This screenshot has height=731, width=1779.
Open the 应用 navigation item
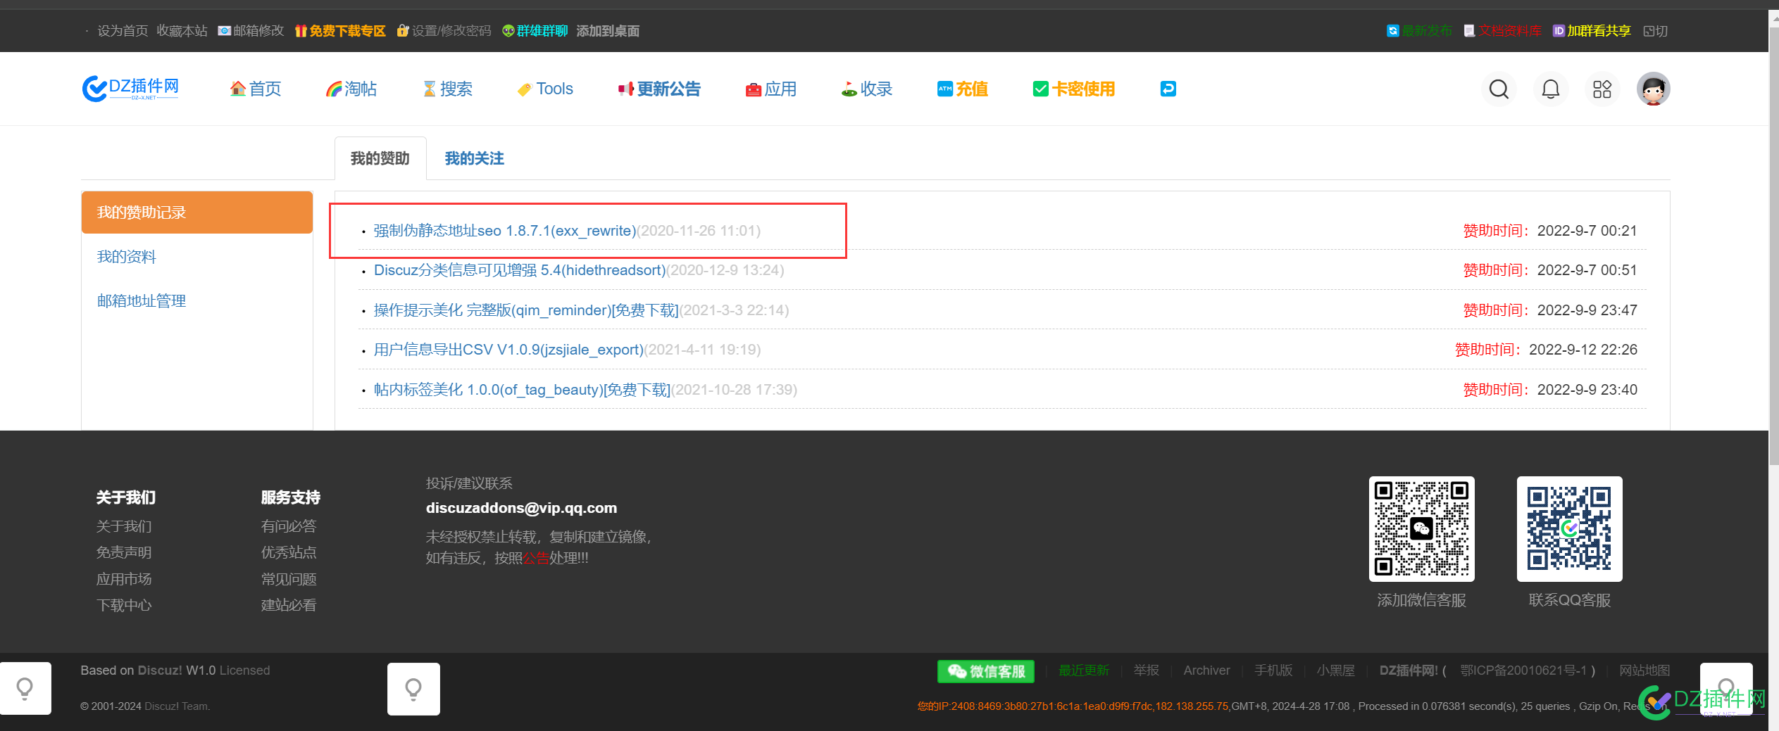771,89
